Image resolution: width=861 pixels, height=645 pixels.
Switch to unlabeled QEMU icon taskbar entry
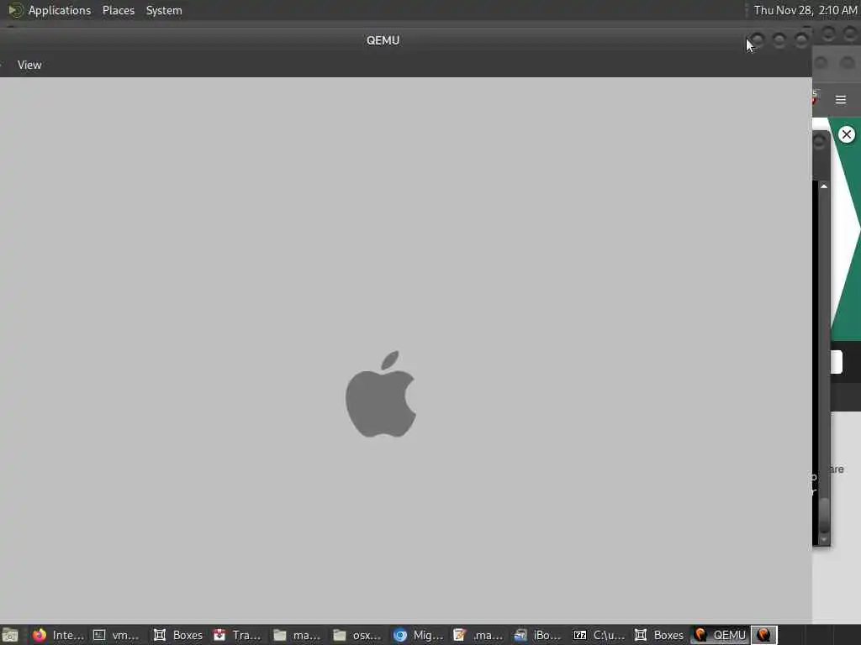coord(763,635)
